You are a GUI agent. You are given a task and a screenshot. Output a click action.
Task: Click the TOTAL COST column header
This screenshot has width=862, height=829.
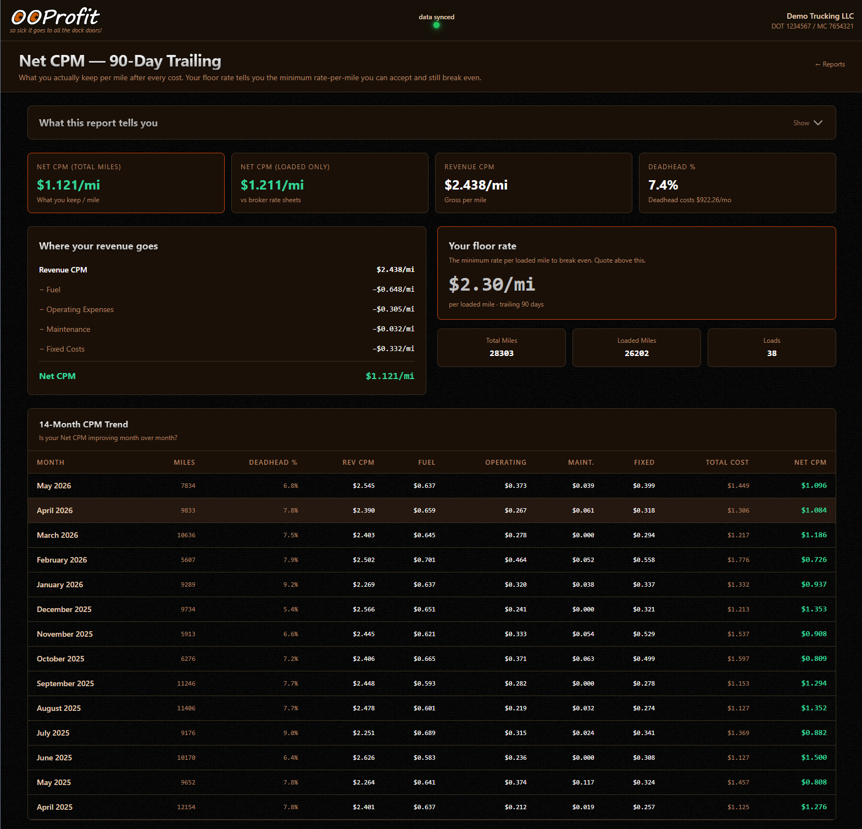click(x=727, y=463)
